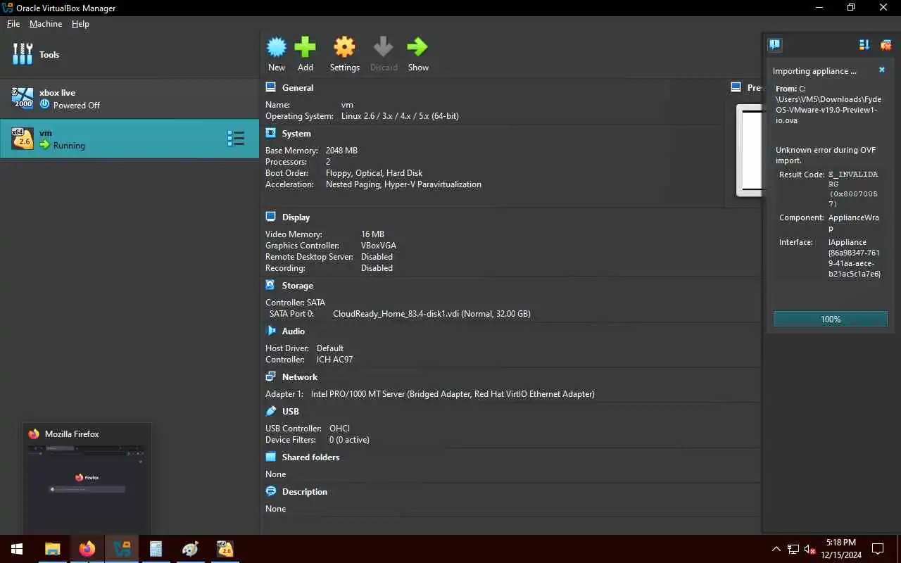Click the Notepad taskbar icon
The width and height of the screenshot is (901, 563).
pos(156,549)
